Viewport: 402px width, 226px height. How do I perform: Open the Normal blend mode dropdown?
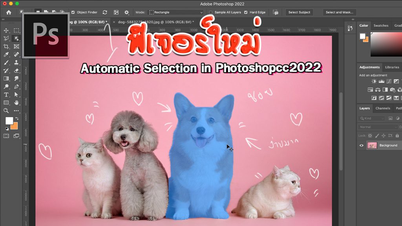[377, 127]
